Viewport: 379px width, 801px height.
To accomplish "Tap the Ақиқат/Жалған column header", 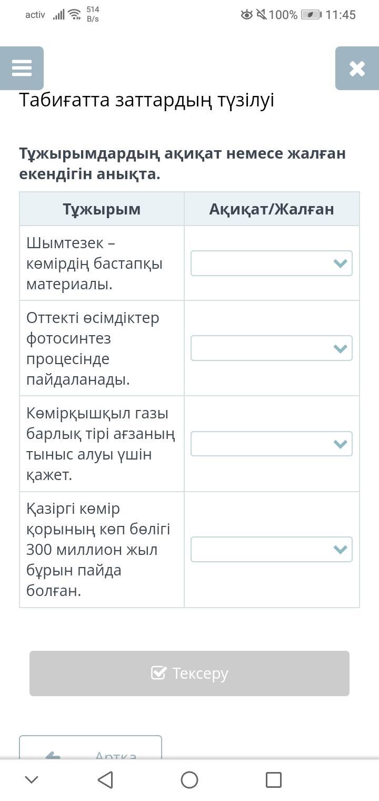I will coord(271,209).
